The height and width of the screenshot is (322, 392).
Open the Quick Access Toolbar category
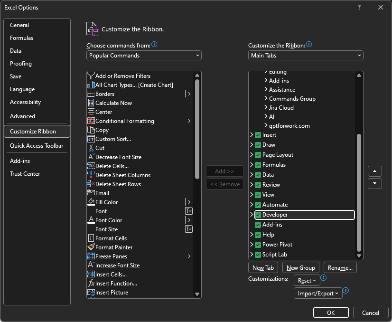click(x=37, y=146)
